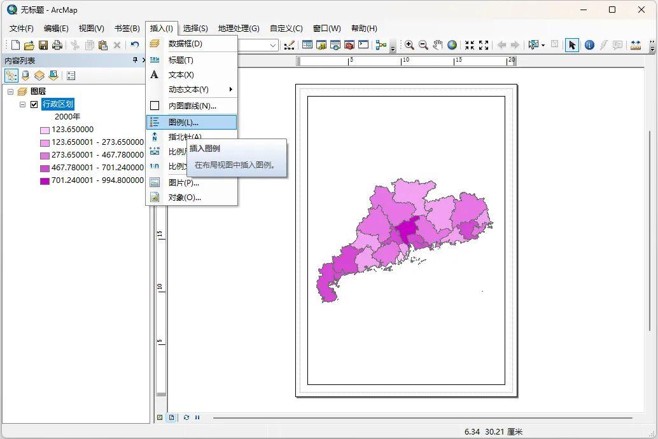658x439 pixels.
Task: Undo the last action
Action: coord(135,45)
